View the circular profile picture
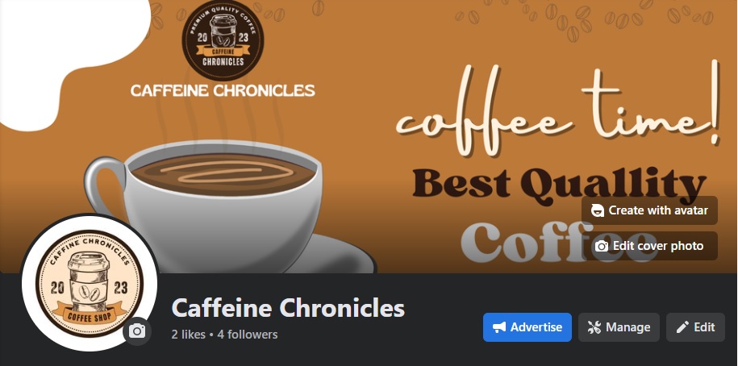The image size is (738, 366). (89, 282)
